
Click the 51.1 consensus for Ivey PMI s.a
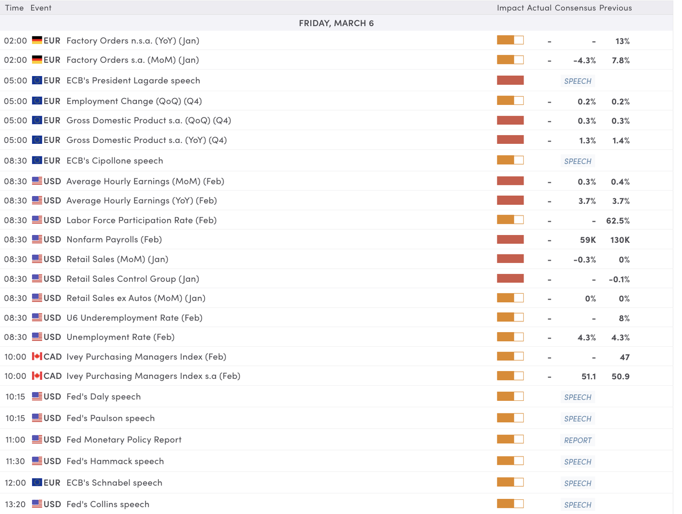pyautogui.click(x=588, y=376)
